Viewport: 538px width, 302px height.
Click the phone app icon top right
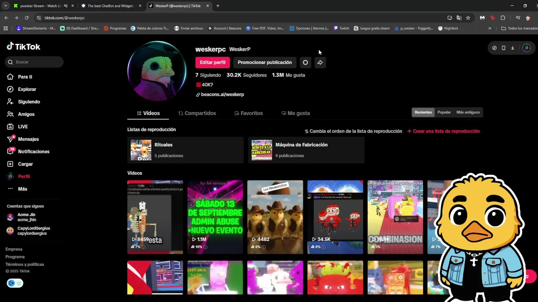pos(504,48)
